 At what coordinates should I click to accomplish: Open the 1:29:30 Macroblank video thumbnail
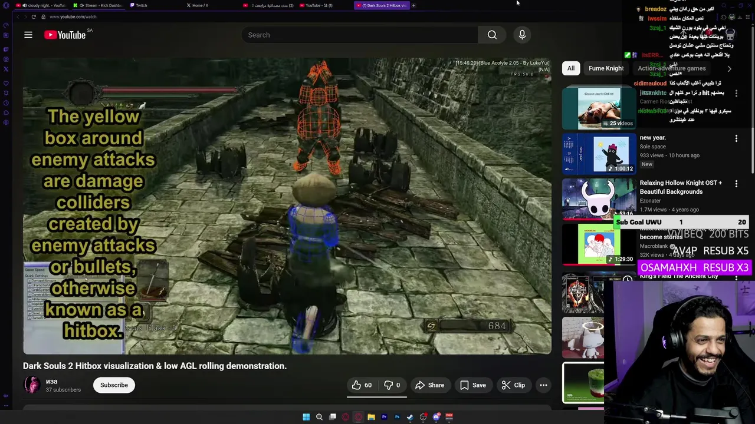tap(599, 244)
